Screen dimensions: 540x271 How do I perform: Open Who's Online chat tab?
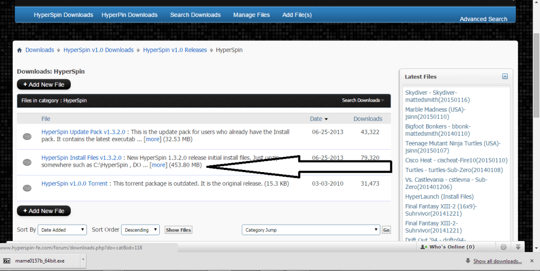tap(448, 247)
